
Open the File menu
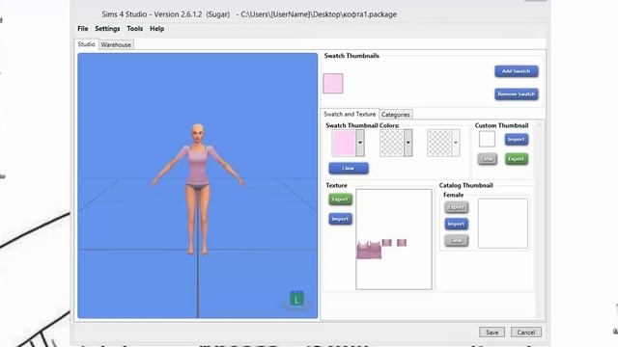(83, 29)
